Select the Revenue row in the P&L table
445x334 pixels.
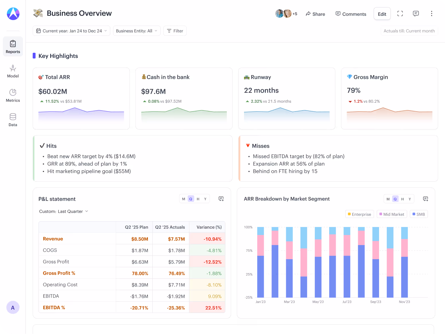[x=132, y=239]
